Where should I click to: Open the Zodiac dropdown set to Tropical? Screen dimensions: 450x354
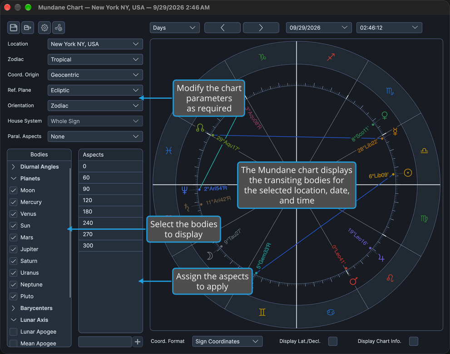click(x=95, y=59)
